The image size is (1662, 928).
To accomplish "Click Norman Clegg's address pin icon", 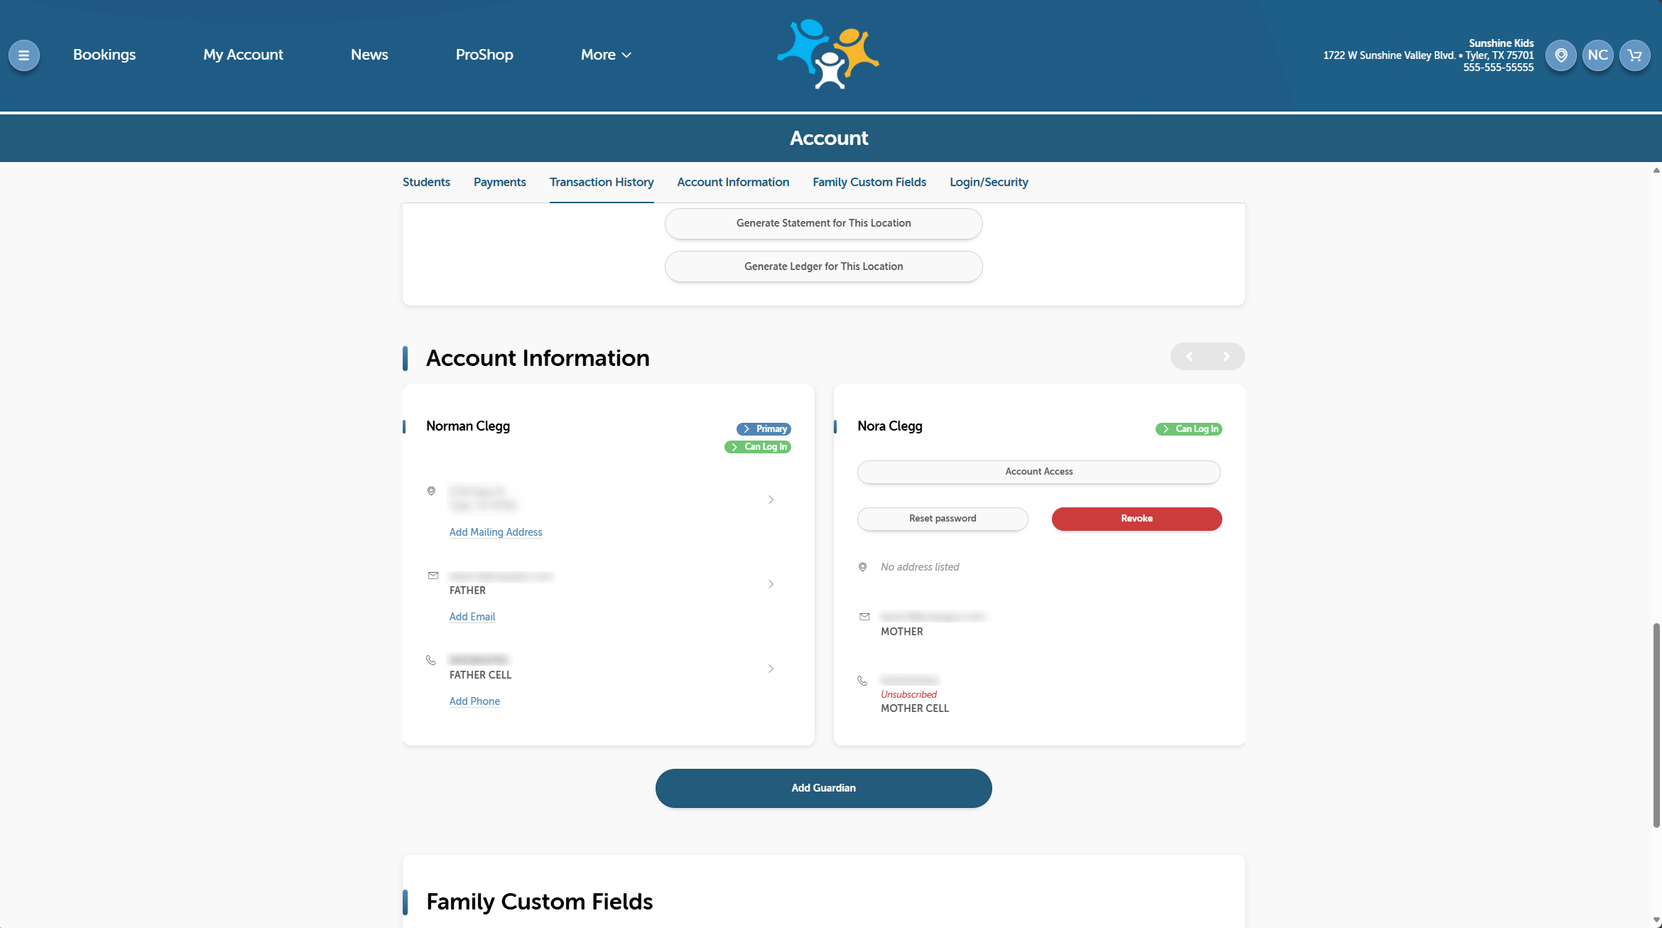I will coord(431,491).
